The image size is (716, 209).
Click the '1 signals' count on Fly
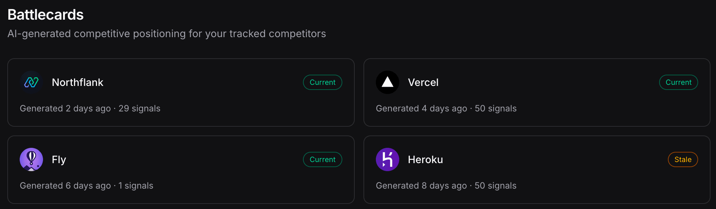click(x=136, y=186)
